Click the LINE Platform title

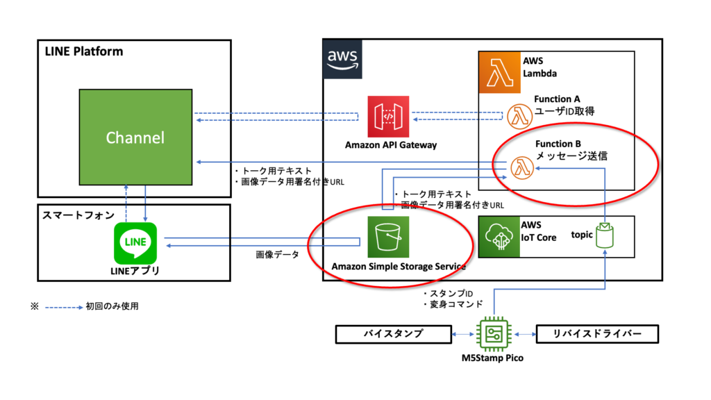(x=83, y=51)
